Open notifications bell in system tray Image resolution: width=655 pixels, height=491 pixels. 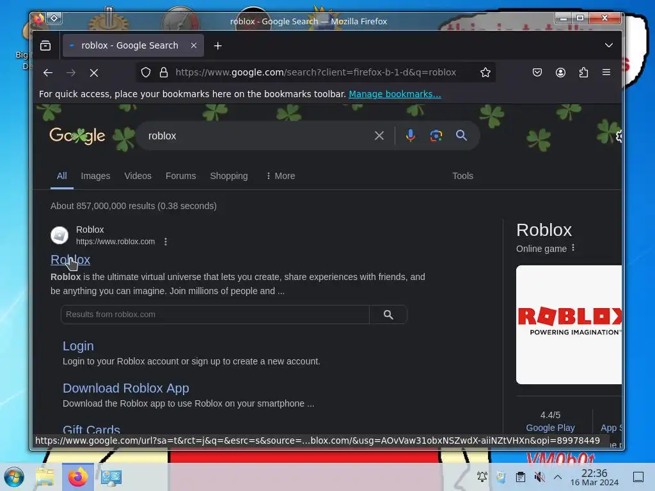(x=482, y=477)
